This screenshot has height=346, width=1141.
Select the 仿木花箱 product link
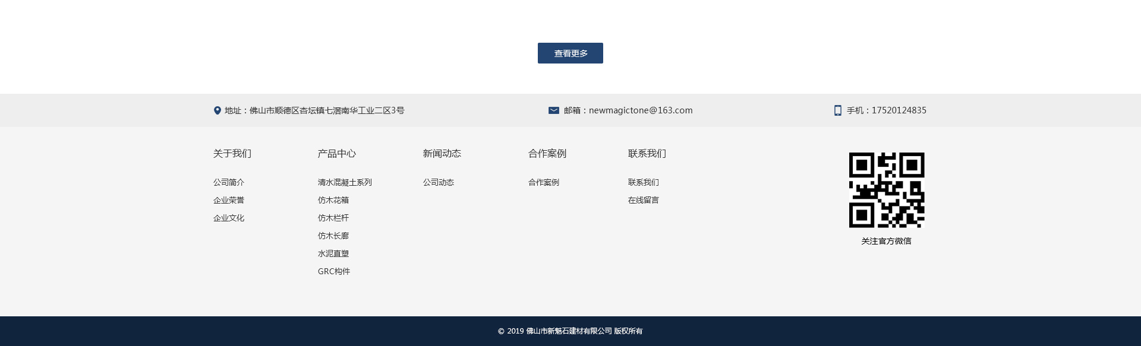point(333,200)
